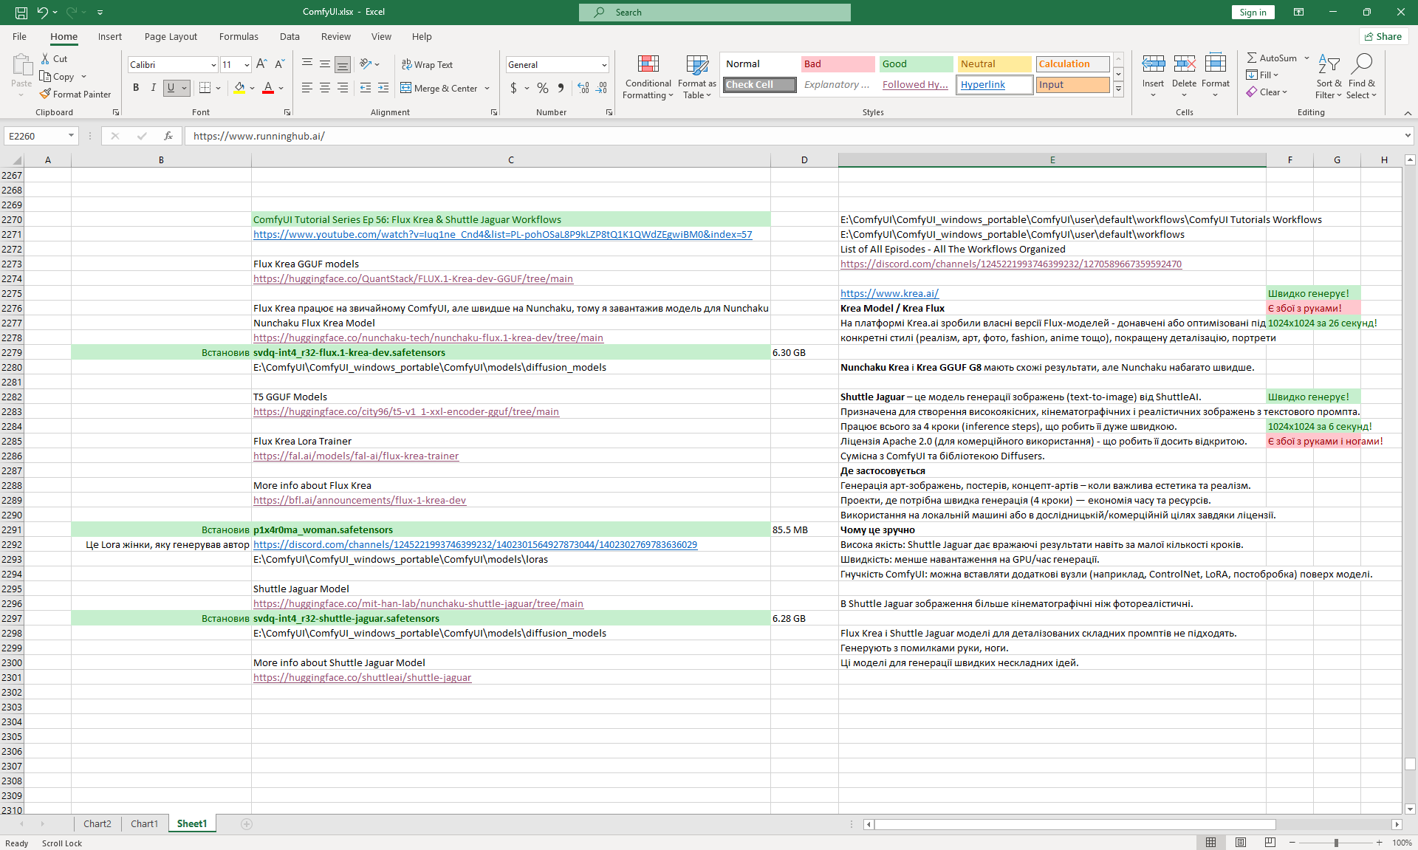
Task: Expand the General number format dropdown
Action: [x=603, y=65]
